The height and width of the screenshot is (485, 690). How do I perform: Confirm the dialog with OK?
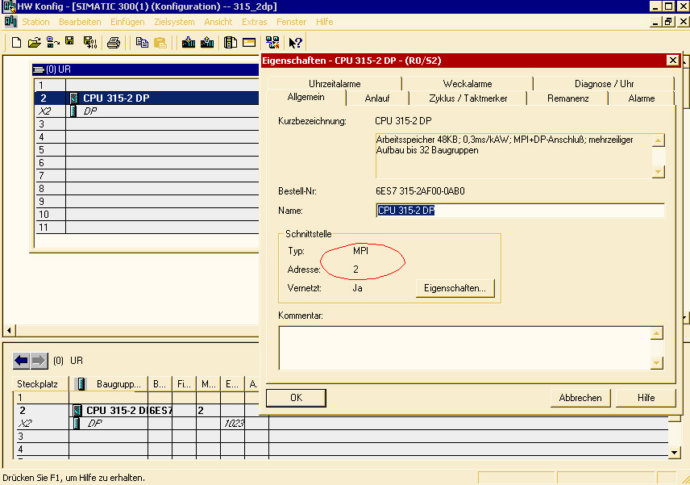296,398
